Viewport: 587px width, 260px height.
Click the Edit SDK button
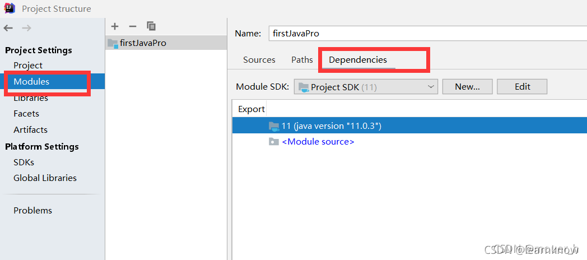[522, 87]
